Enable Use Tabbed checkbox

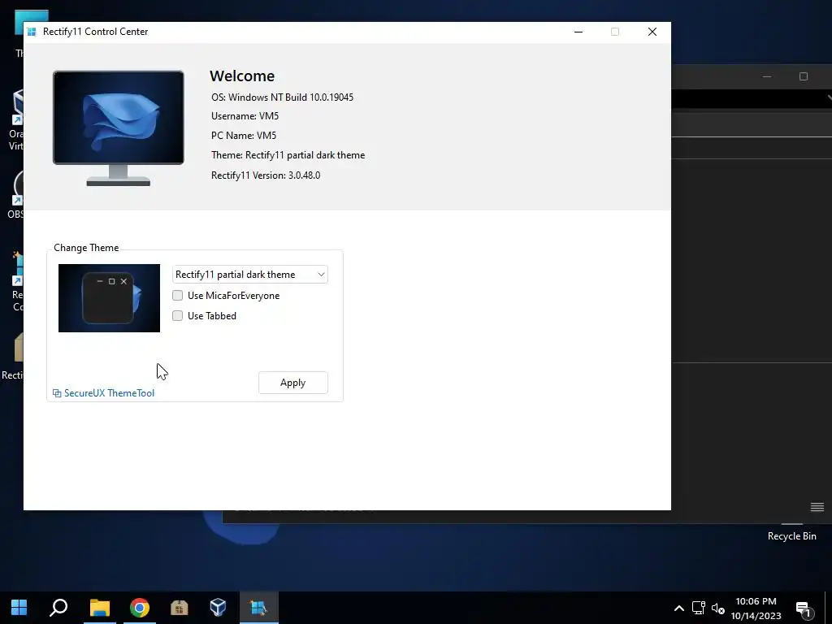178,316
